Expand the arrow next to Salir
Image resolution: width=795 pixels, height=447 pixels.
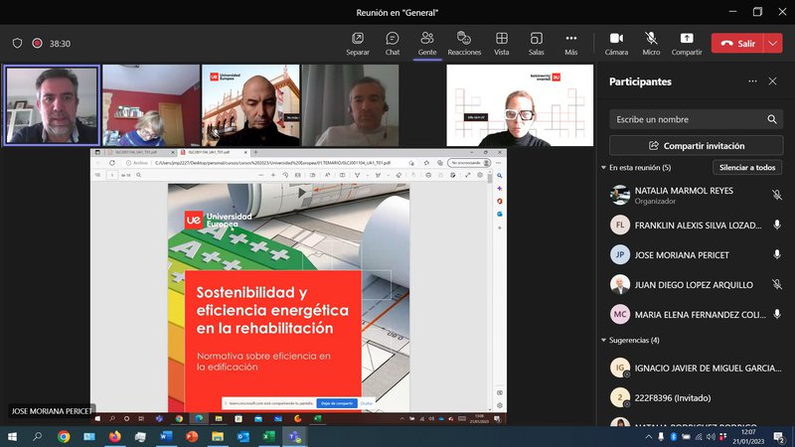click(773, 44)
